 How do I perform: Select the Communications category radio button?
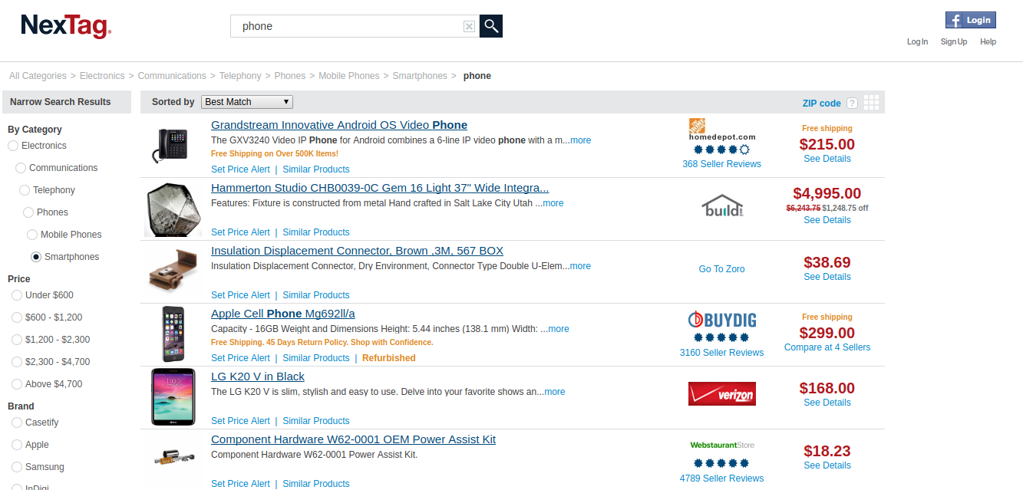tap(21, 168)
